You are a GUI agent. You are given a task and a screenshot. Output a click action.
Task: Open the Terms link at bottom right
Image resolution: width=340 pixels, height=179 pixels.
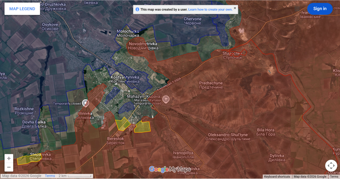click(x=334, y=177)
